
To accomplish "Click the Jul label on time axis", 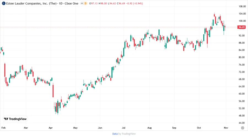I will pyautogui.click(x=123, y=128).
